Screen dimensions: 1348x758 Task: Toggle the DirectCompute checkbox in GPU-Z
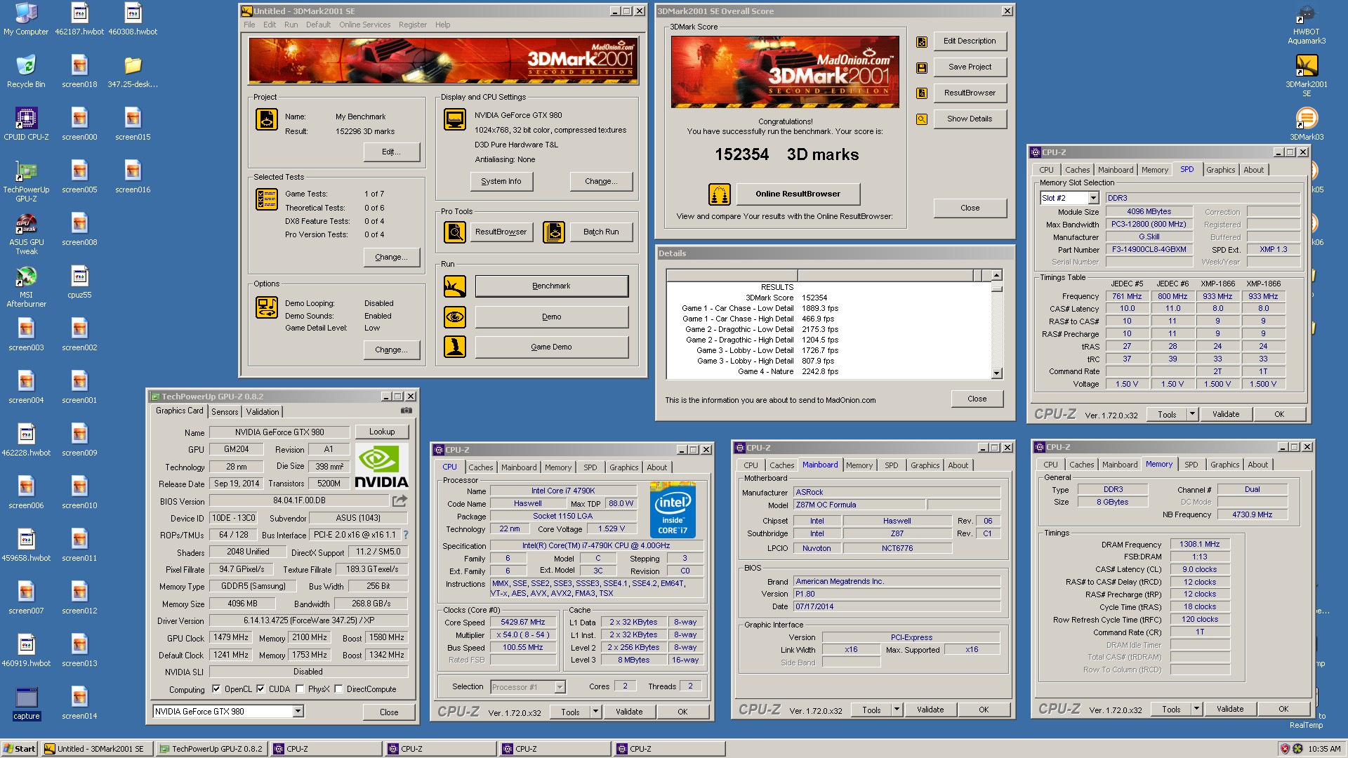(338, 689)
